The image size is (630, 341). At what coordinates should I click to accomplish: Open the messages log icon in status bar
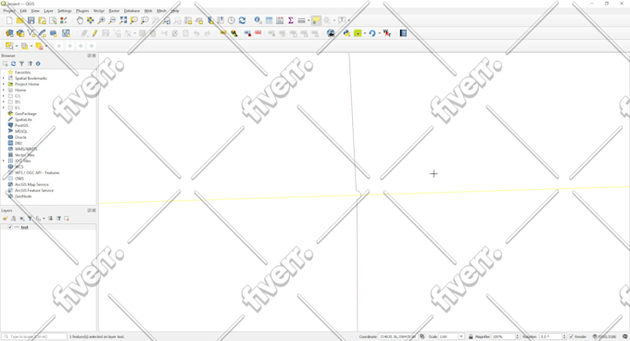pos(624,336)
